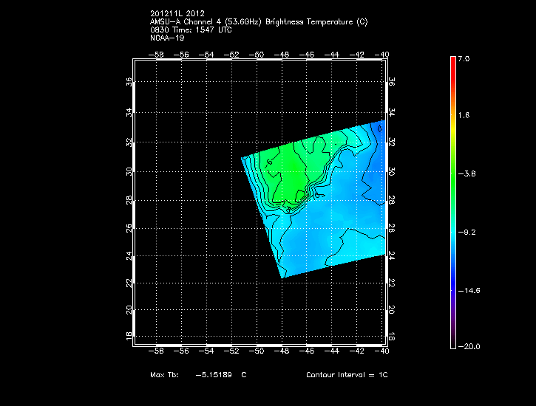
Task: Click the -58 longitude label on top axis
Action: 157,54
